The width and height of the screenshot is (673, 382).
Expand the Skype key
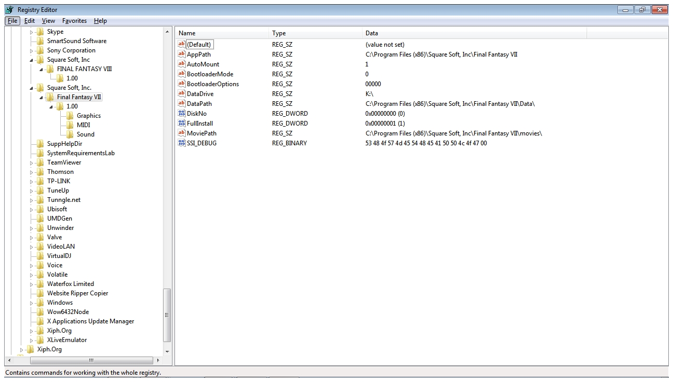point(32,32)
